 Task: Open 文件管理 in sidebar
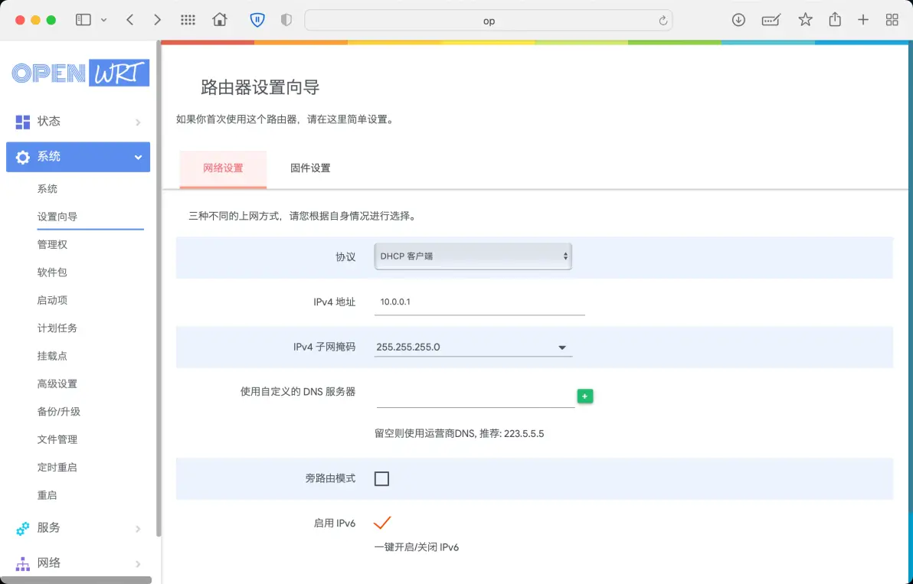coord(57,440)
